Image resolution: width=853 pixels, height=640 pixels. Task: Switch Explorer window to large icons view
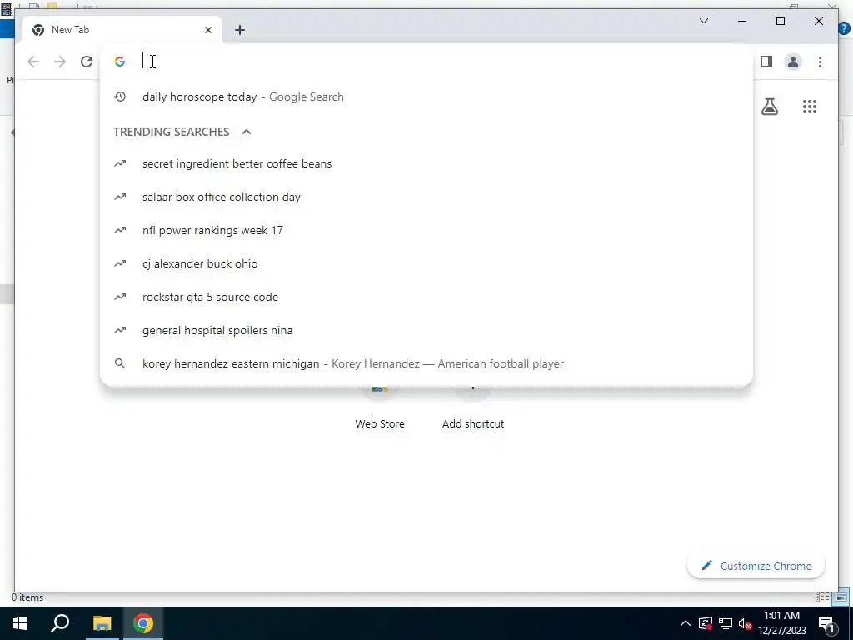pos(842,597)
